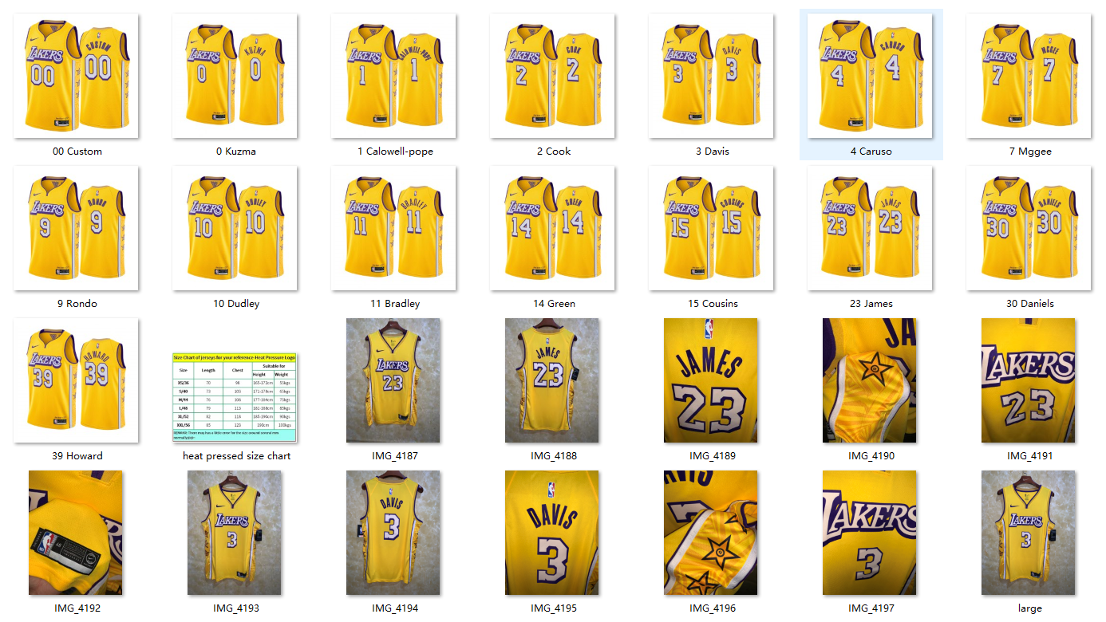Viewport: 1106px width, 622px height.
Task: Click the file name "7 Mggee"
Action: [1030, 152]
